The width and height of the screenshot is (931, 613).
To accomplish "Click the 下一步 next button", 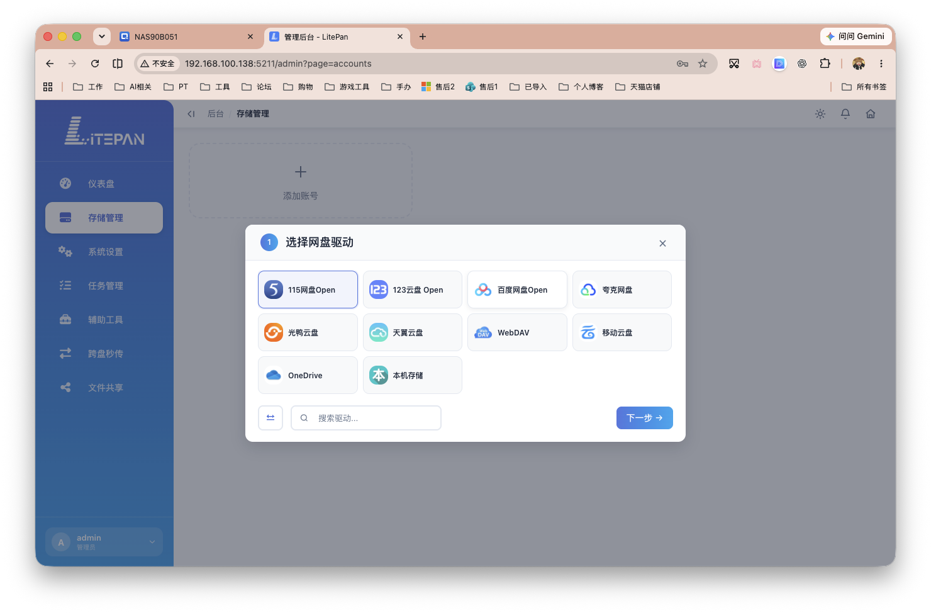I will 645,418.
